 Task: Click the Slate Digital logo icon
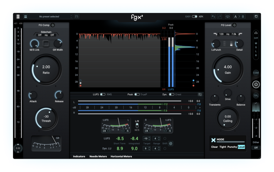click(18, 16)
